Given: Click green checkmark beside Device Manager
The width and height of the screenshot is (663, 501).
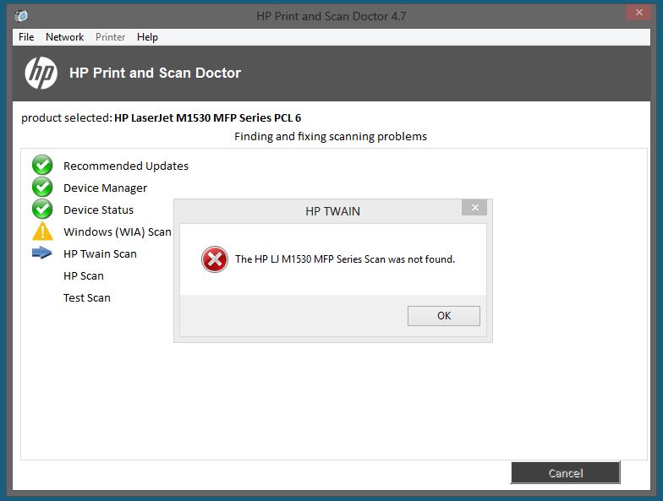Looking at the screenshot, I should coord(42,188).
